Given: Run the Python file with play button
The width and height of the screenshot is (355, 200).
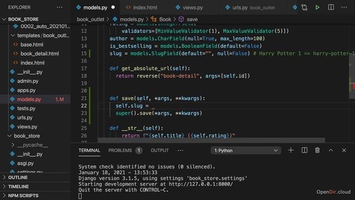Looking at the screenshot, I should point(317,7).
